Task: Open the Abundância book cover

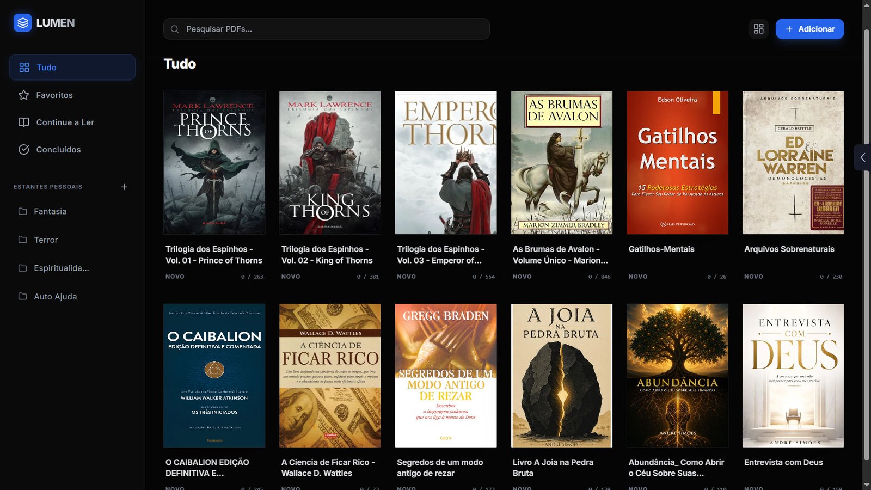Action: (677, 376)
